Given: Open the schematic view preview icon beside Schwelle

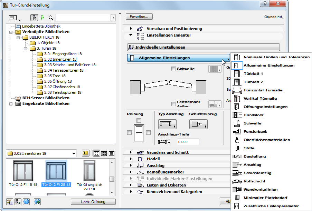Looking at the screenshot, I should 214,69.
